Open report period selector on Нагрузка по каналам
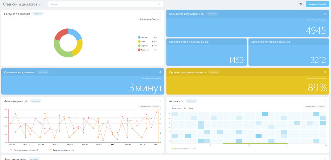This screenshot has height=160, width=331. coord(149,19)
